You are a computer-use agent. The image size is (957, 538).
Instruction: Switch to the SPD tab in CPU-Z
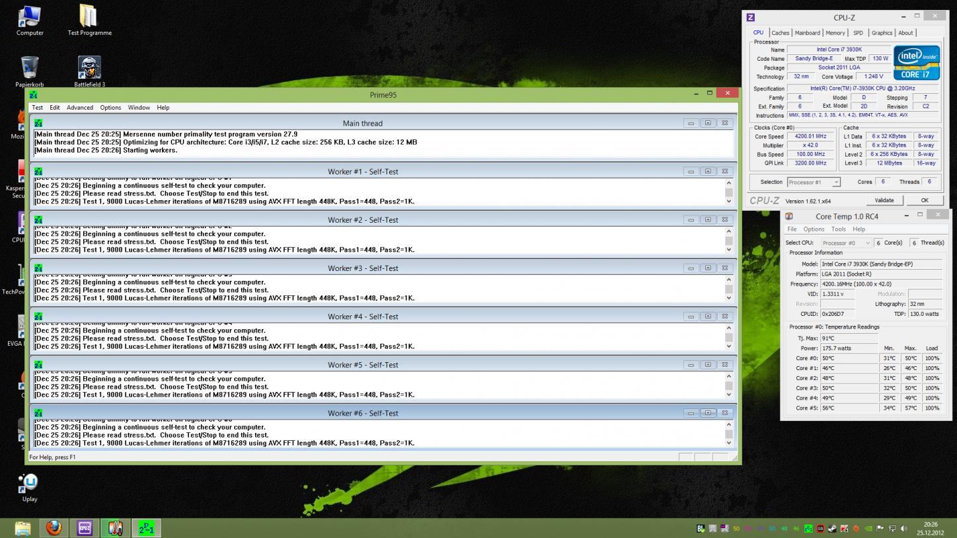point(858,33)
